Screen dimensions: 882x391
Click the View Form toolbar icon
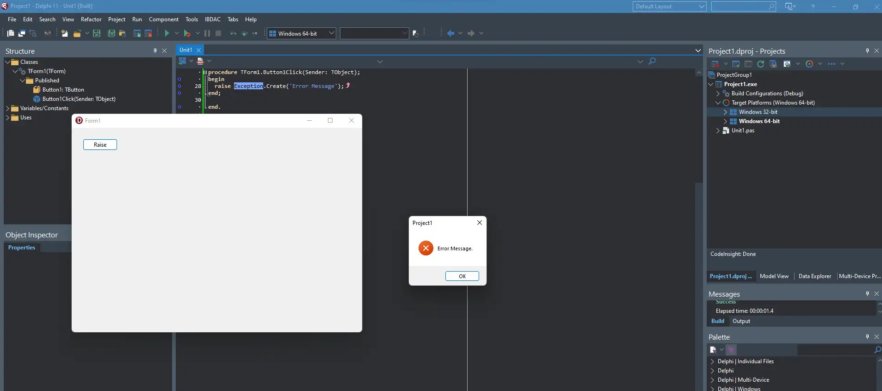coord(22,33)
